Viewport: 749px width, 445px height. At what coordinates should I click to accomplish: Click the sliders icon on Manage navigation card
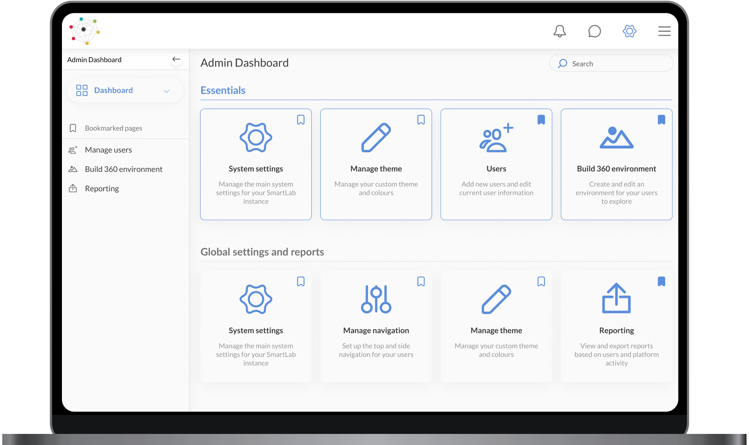(x=376, y=299)
